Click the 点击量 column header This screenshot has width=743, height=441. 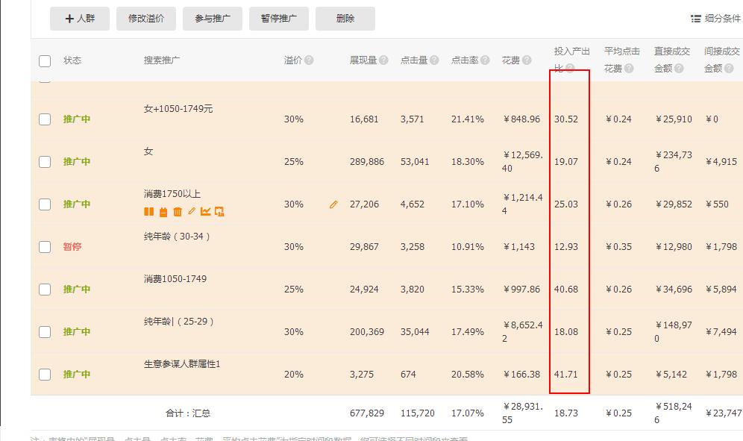coord(413,60)
